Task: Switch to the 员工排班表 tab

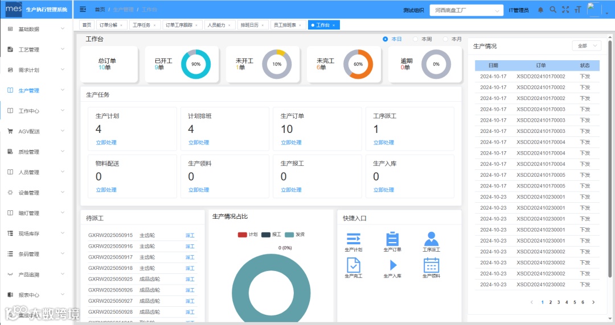Action: 288,25
